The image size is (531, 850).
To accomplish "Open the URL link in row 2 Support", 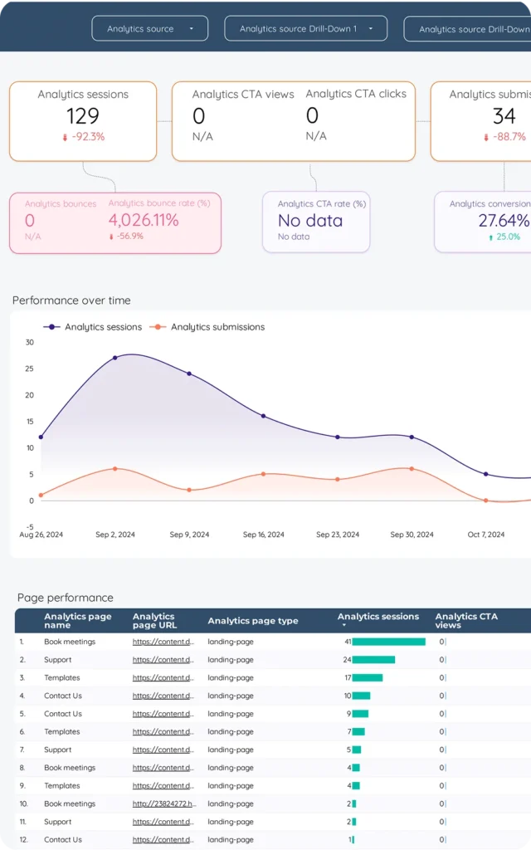I will [x=163, y=660].
